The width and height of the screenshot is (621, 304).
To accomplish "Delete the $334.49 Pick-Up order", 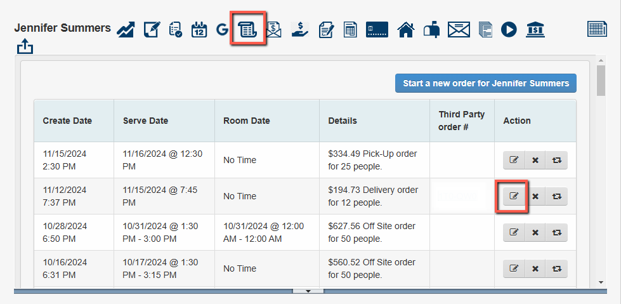I will pyautogui.click(x=535, y=160).
